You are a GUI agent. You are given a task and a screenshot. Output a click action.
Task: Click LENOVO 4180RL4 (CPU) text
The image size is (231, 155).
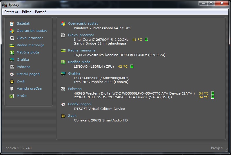[94, 67]
